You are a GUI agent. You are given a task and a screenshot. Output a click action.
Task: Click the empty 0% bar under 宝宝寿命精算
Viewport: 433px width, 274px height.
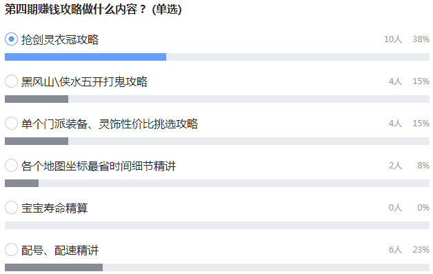[217, 225]
